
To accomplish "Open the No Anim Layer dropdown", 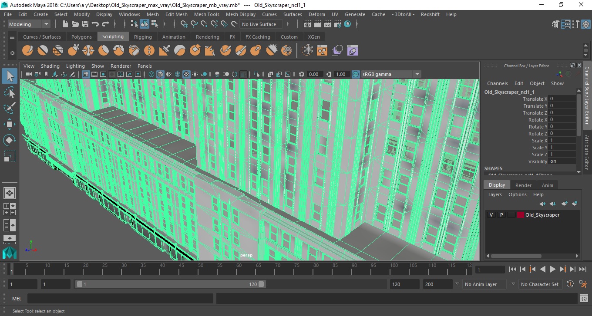I will [x=484, y=284].
